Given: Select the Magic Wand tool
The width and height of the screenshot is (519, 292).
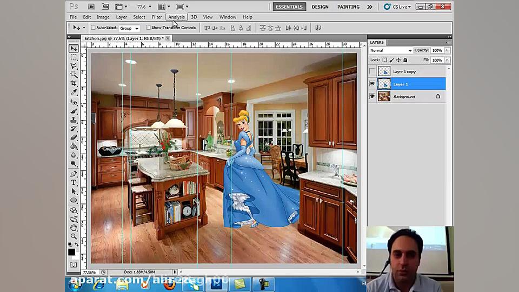Looking at the screenshot, I should [74, 74].
